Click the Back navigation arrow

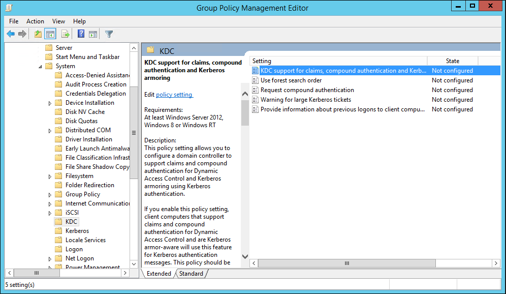11,34
